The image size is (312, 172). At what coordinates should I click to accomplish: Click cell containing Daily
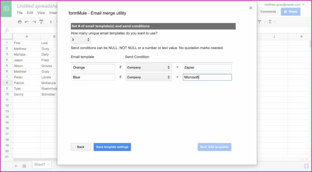pos(49,54)
